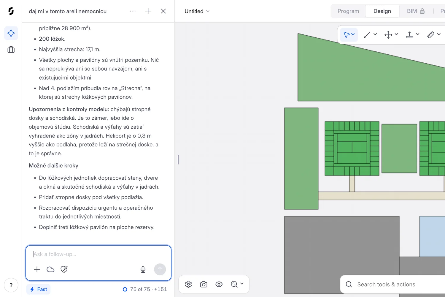Close the chat panel
The width and height of the screenshot is (445, 297).
(163, 11)
